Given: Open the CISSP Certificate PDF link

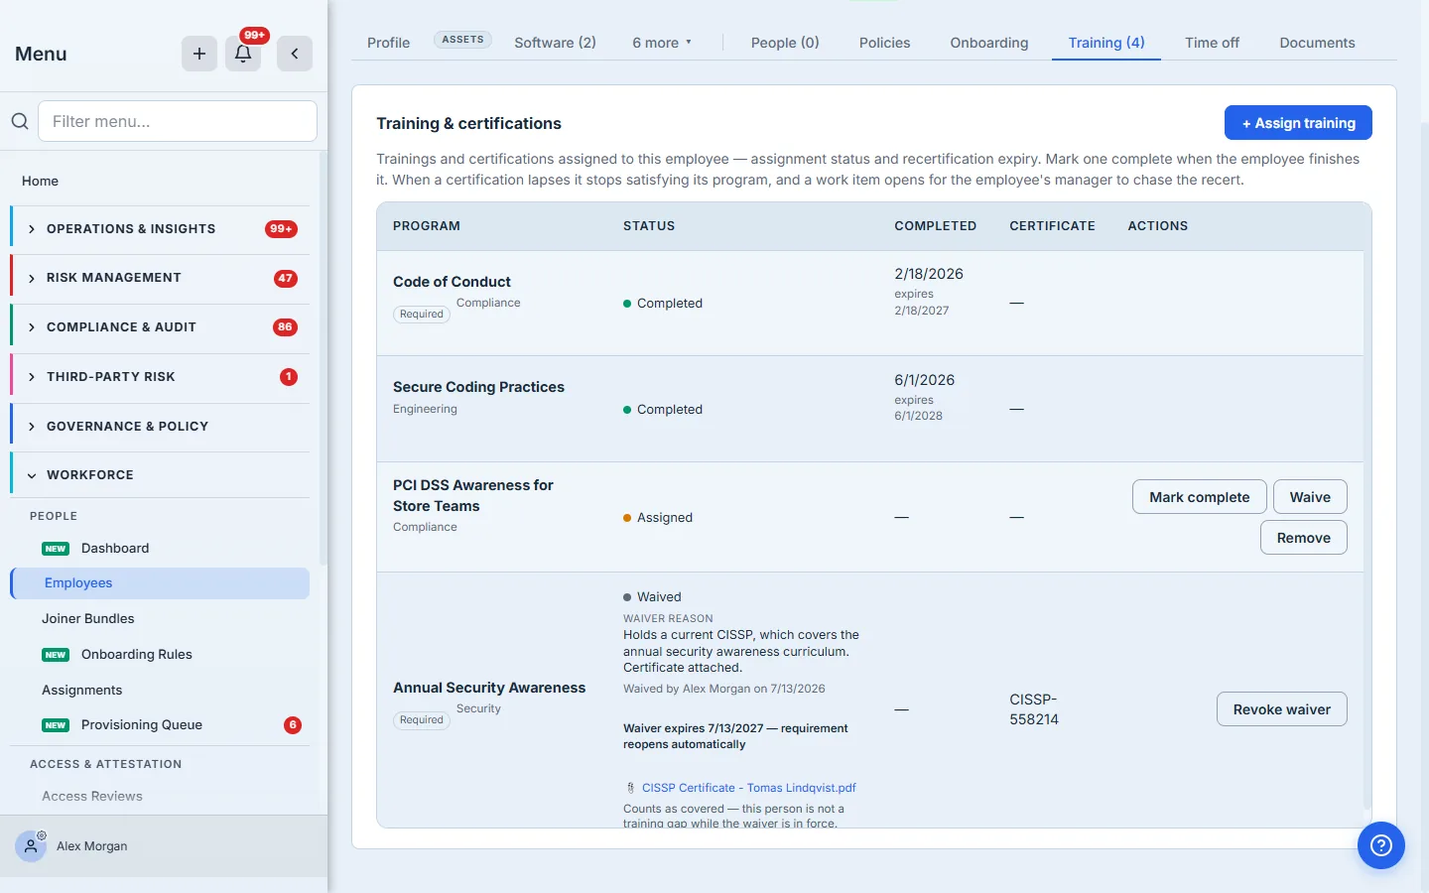Looking at the screenshot, I should [x=748, y=788].
